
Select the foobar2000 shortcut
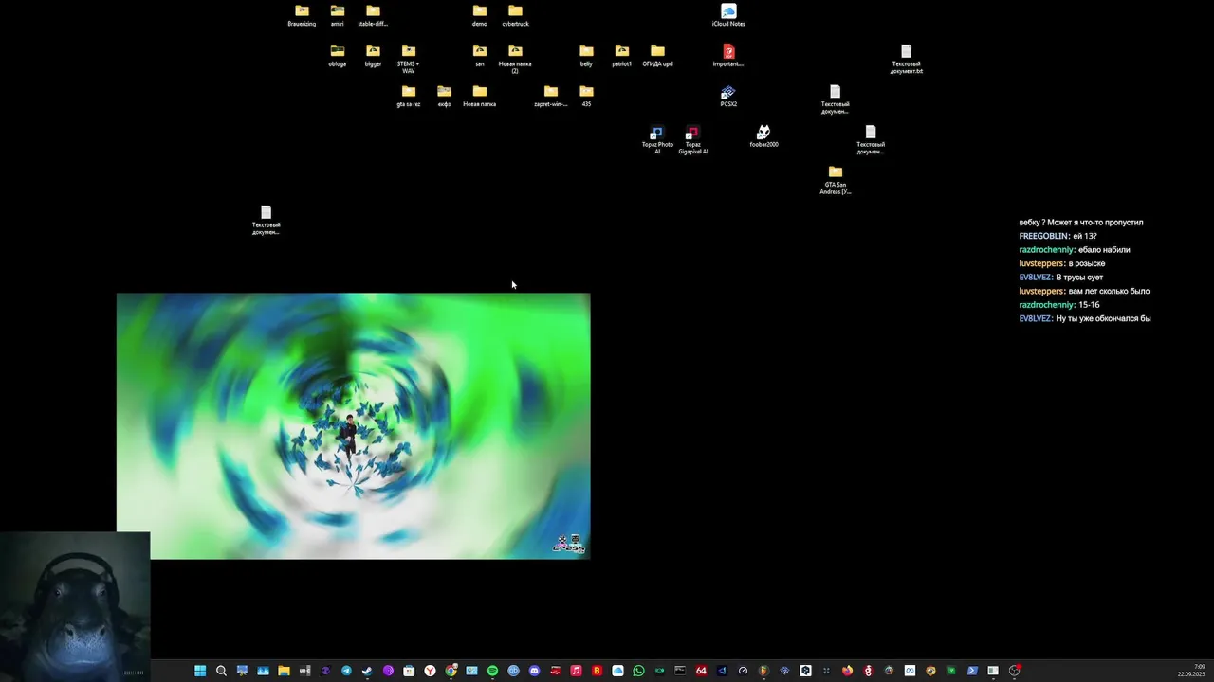763,136
